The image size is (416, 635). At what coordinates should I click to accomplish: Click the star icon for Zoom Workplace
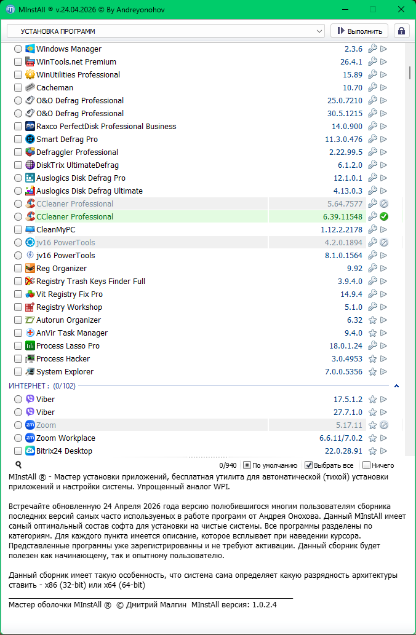point(372,438)
